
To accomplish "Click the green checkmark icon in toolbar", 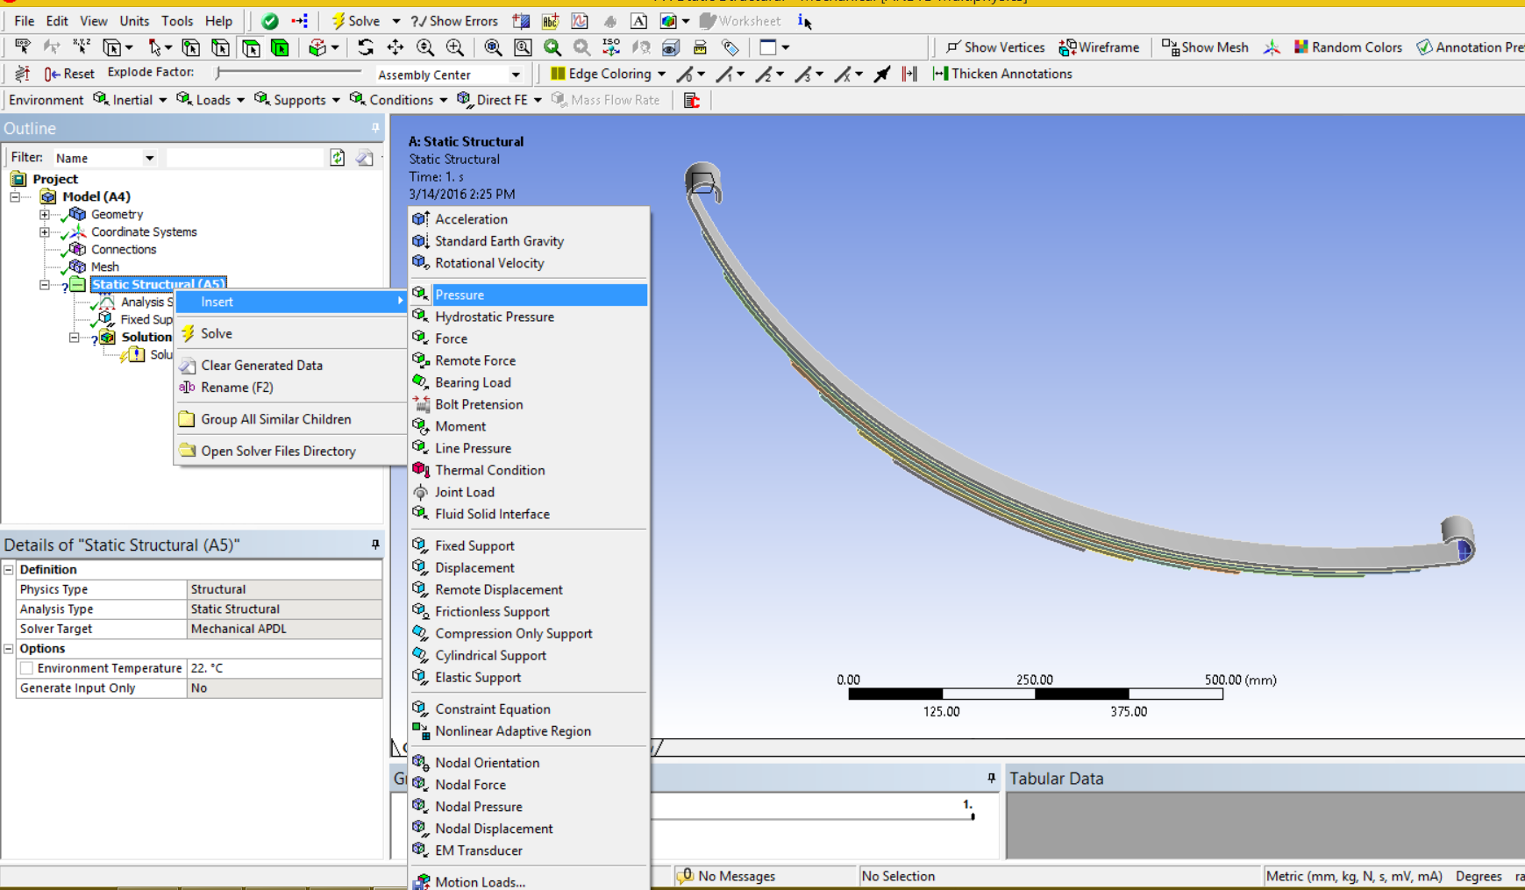I will (x=270, y=21).
